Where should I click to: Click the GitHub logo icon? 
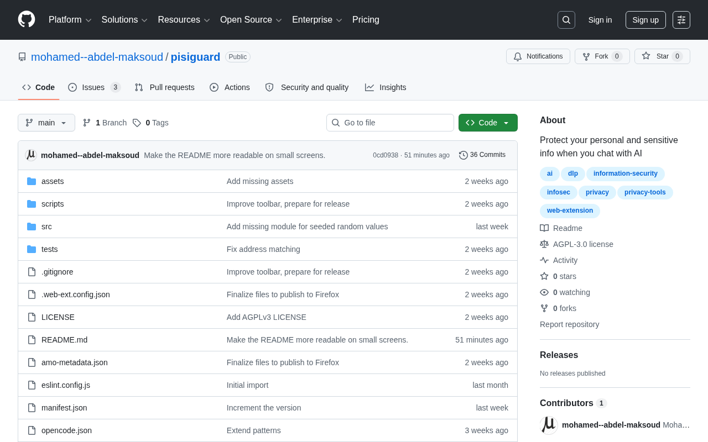point(27,19)
